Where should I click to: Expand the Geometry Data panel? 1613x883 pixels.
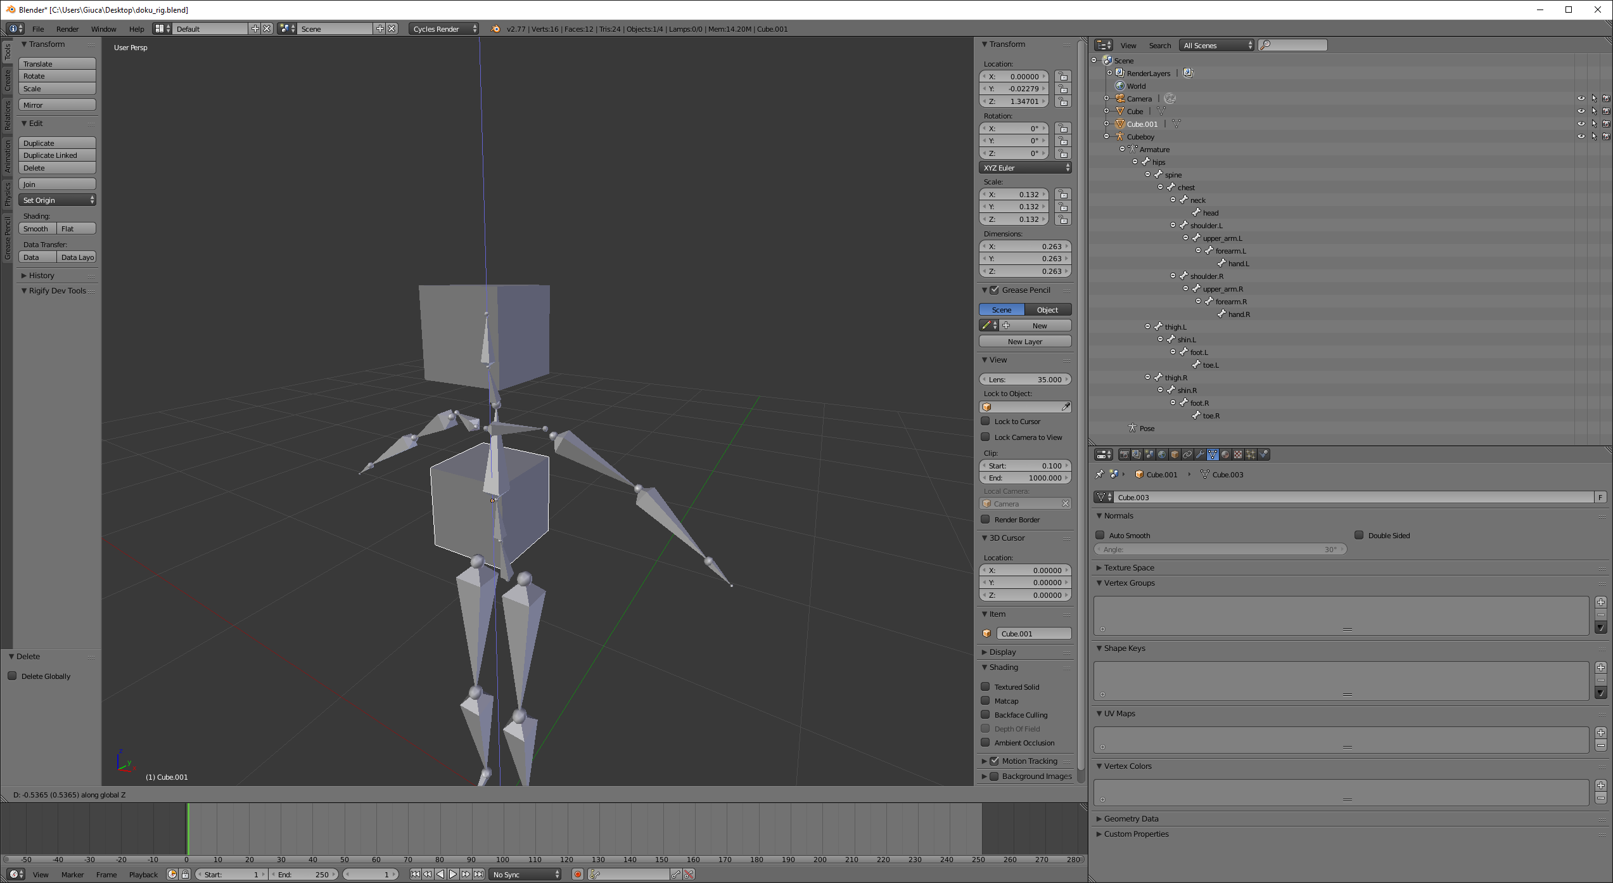point(1131,818)
